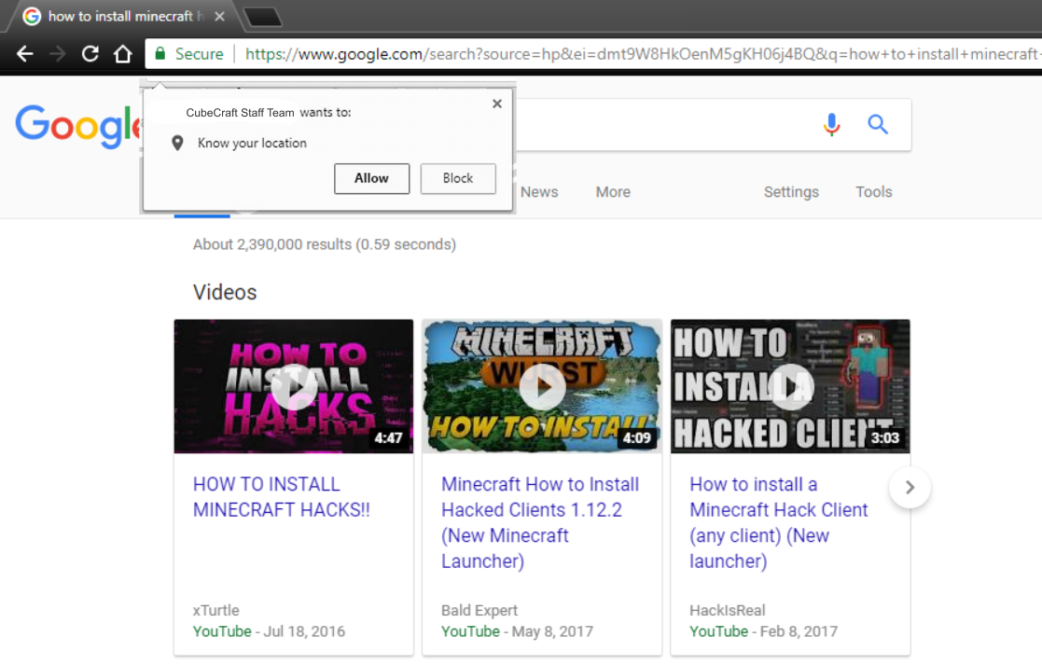The height and width of the screenshot is (665, 1042).
Task: Click the browser forward arrow
Action: point(58,54)
